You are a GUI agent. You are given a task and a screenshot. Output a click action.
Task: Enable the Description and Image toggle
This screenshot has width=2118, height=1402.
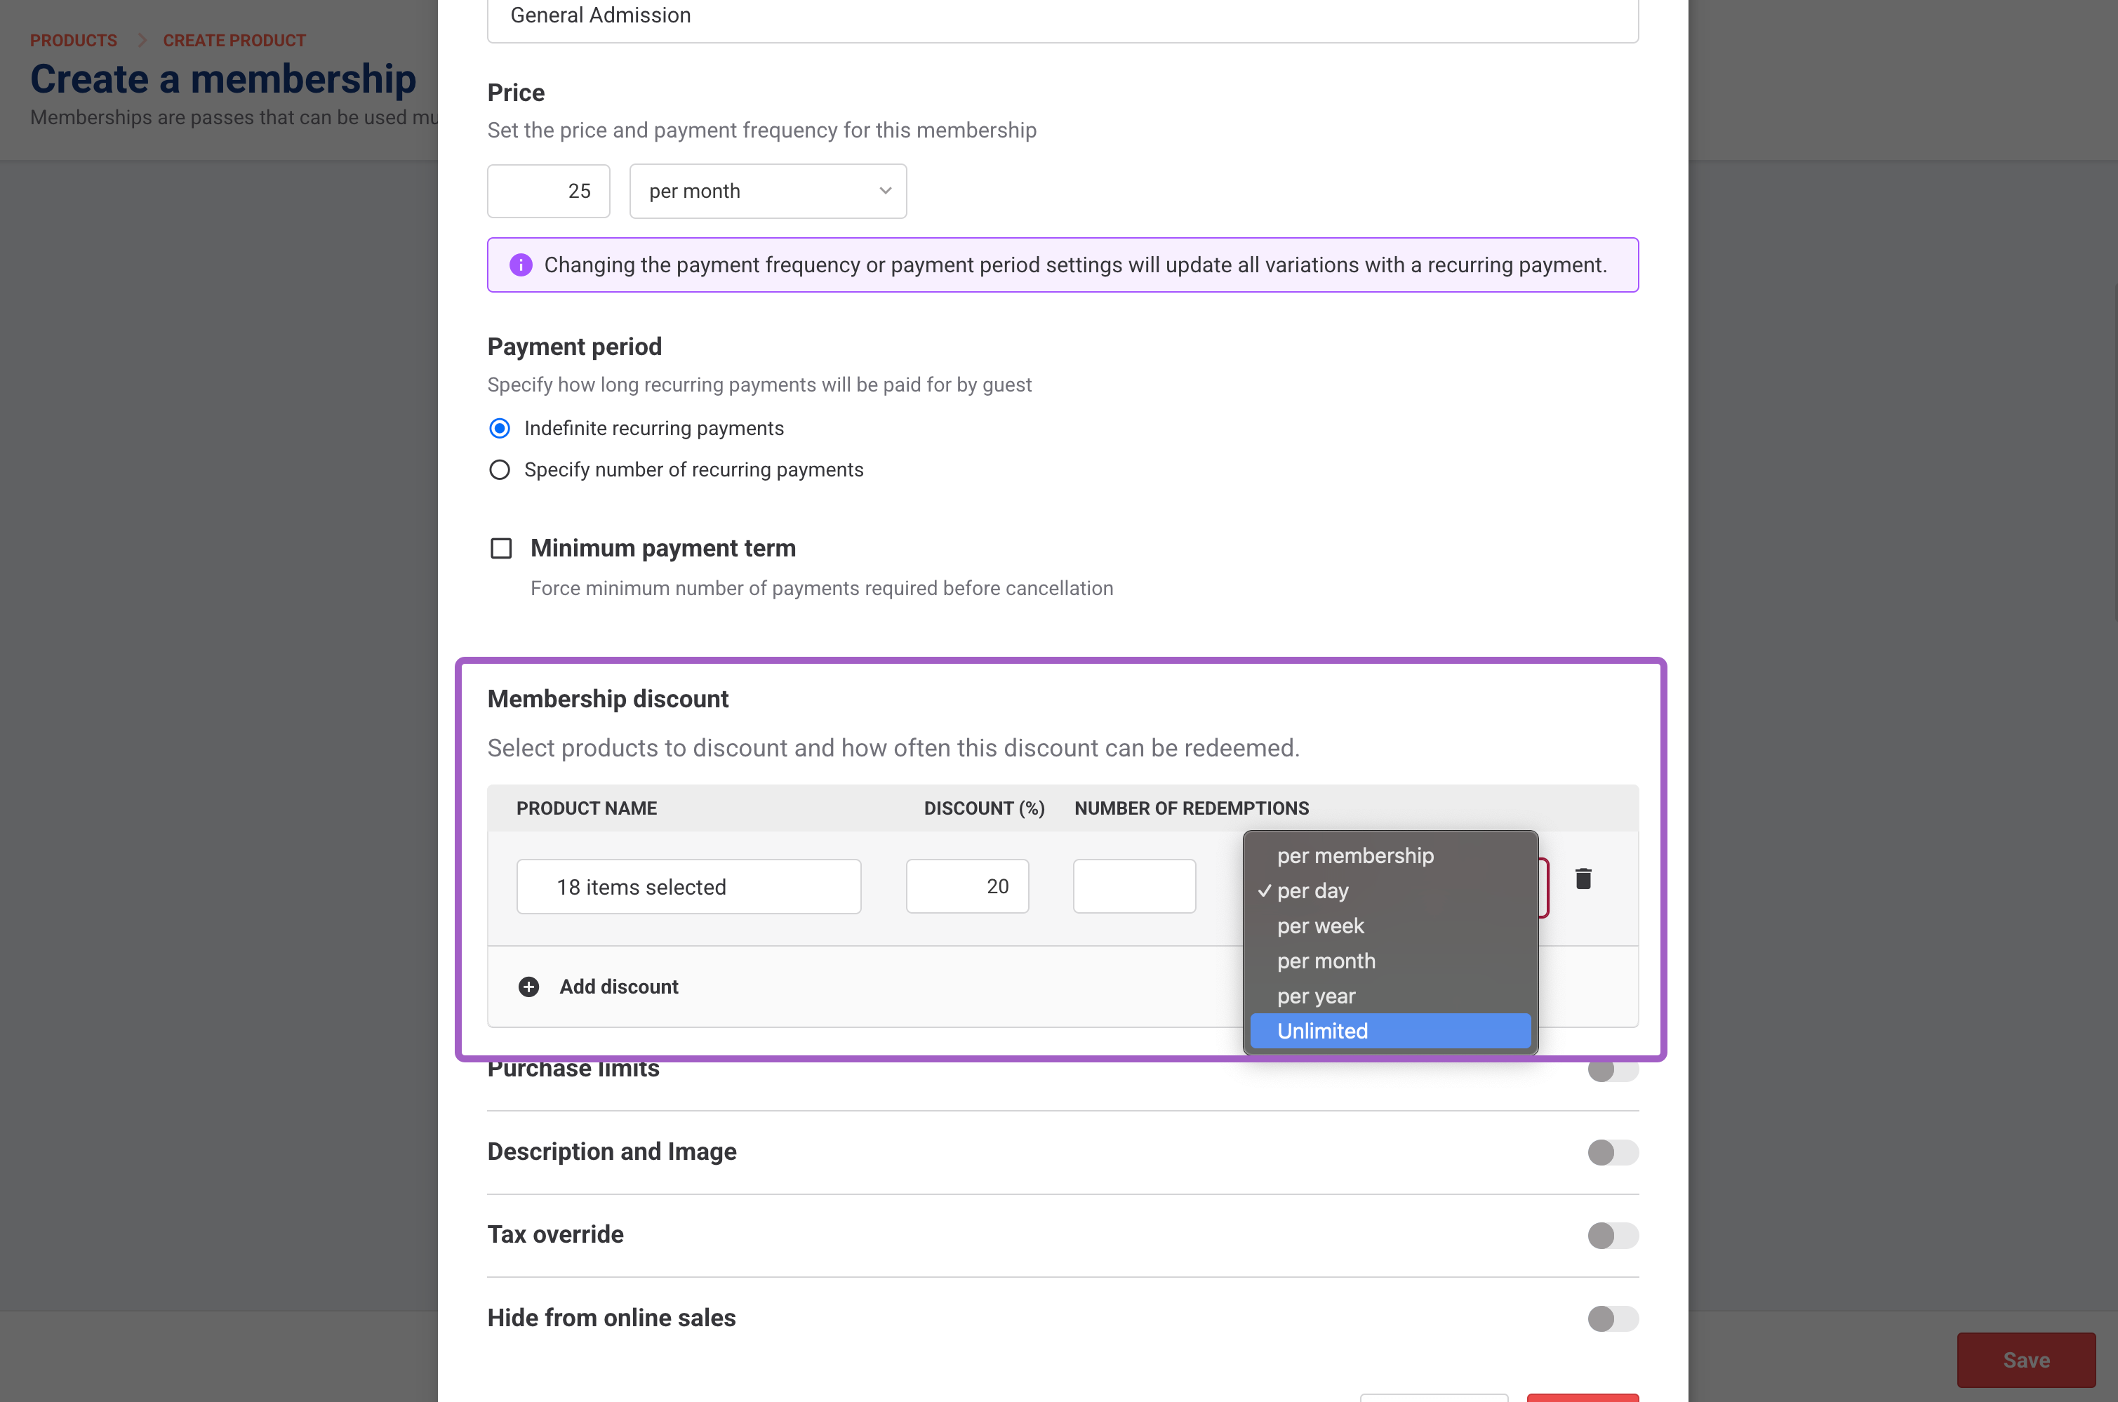click(1613, 1152)
